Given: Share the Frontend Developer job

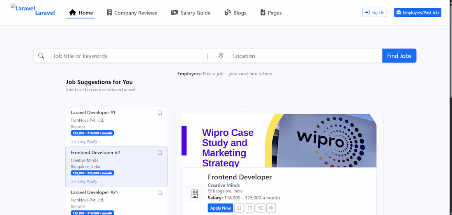Looking at the screenshot, I should [x=260, y=208].
